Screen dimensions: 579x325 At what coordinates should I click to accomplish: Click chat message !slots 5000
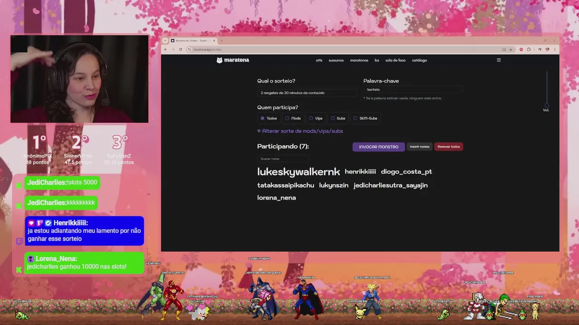pos(62,182)
